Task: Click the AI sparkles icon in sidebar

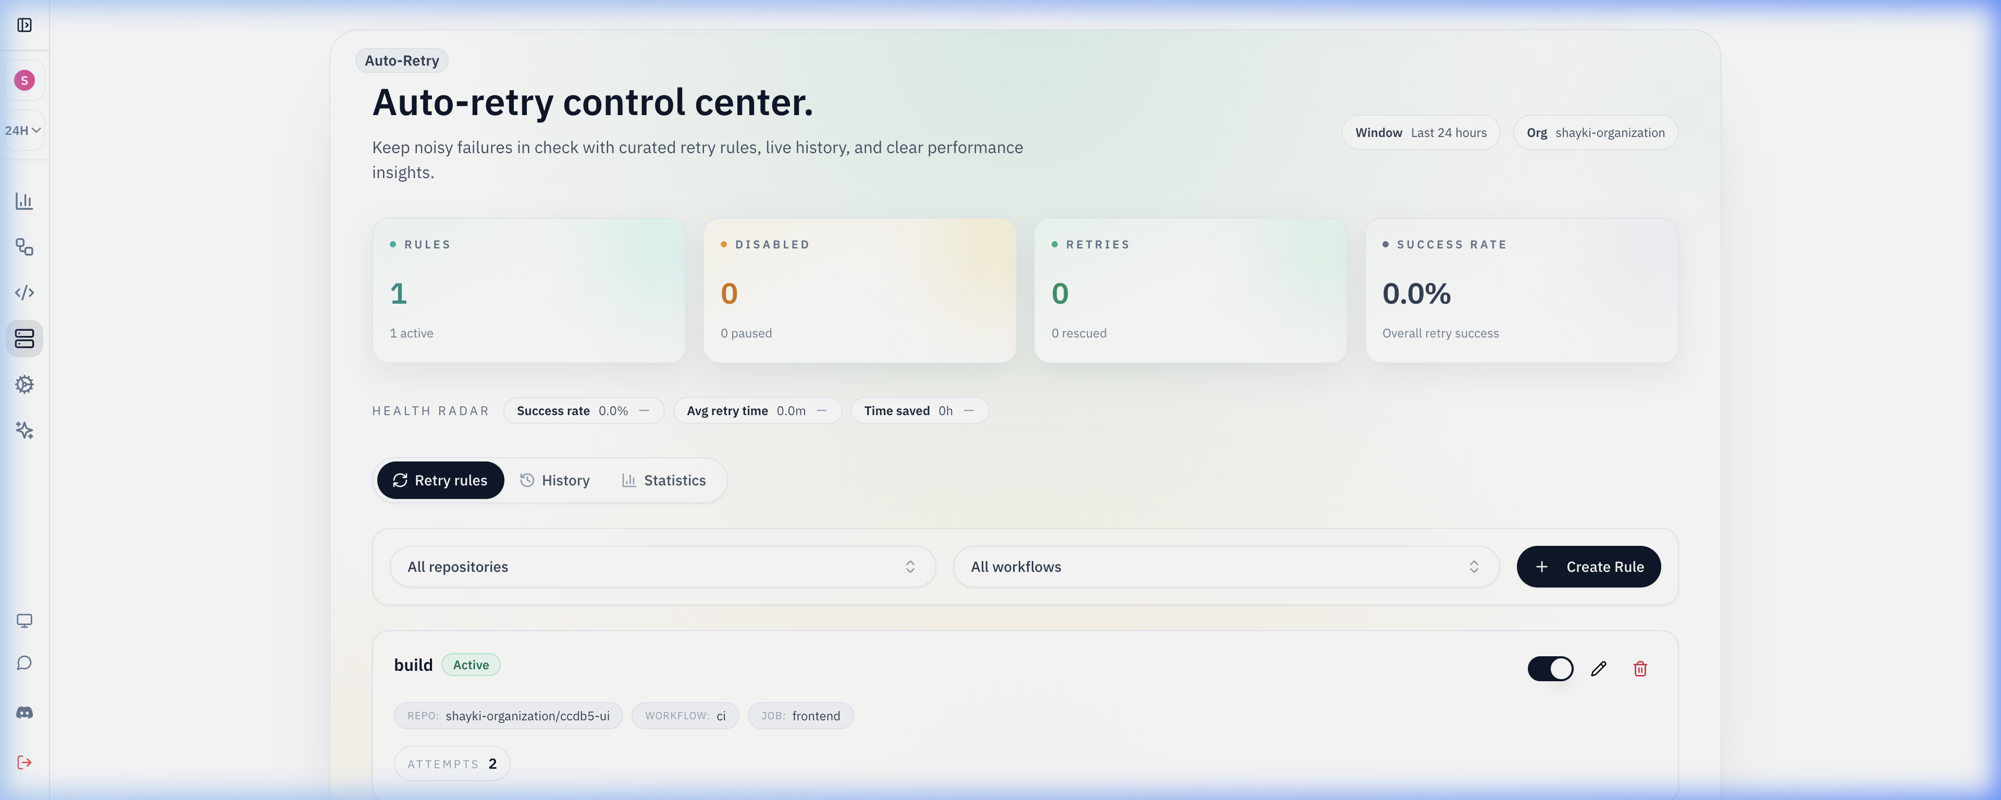Action: pyautogui.click(x=24, y=431)
